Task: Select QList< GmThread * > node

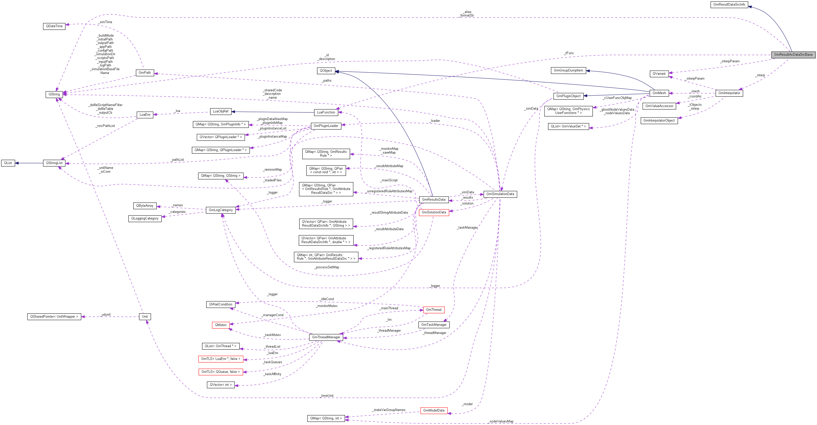Action: 220,346
